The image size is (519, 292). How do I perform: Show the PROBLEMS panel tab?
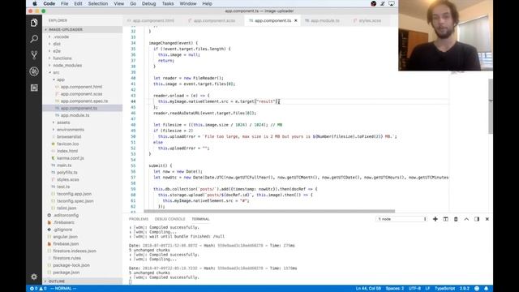tap(139, 219)
